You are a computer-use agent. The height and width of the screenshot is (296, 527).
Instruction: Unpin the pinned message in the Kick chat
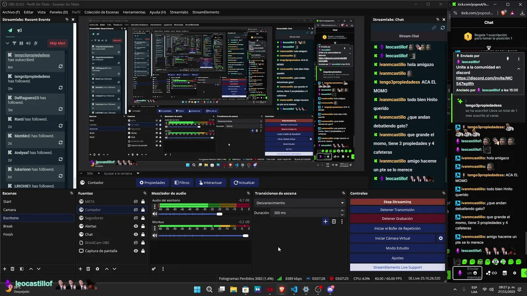click(508, 59)
